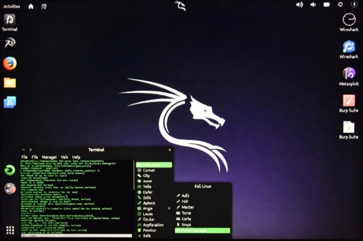Click the green icon beside Powlcar

coord(139,230)
